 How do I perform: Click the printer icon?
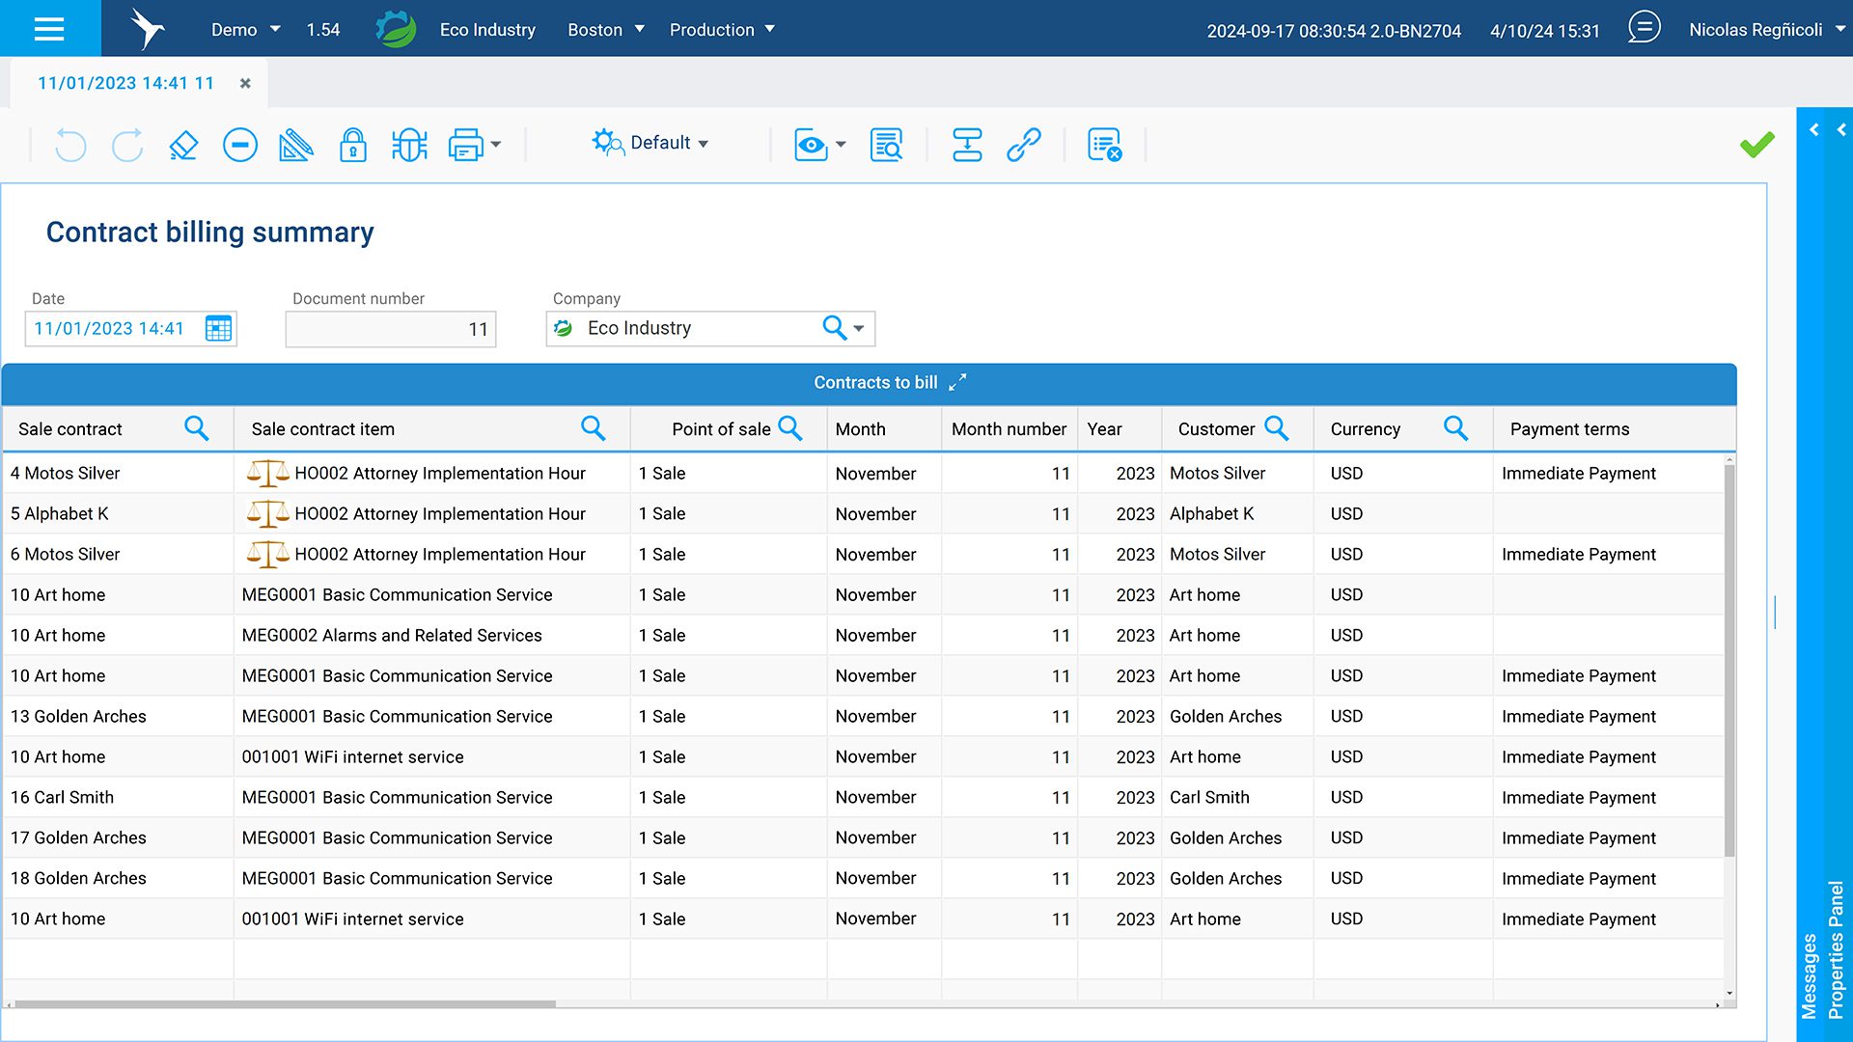click(x=465, y=146)
